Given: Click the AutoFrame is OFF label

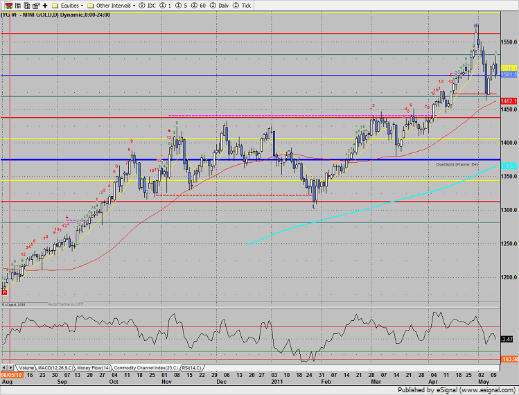Looking at the screenshot, I should pyautogui.click(x=66, y=304).
